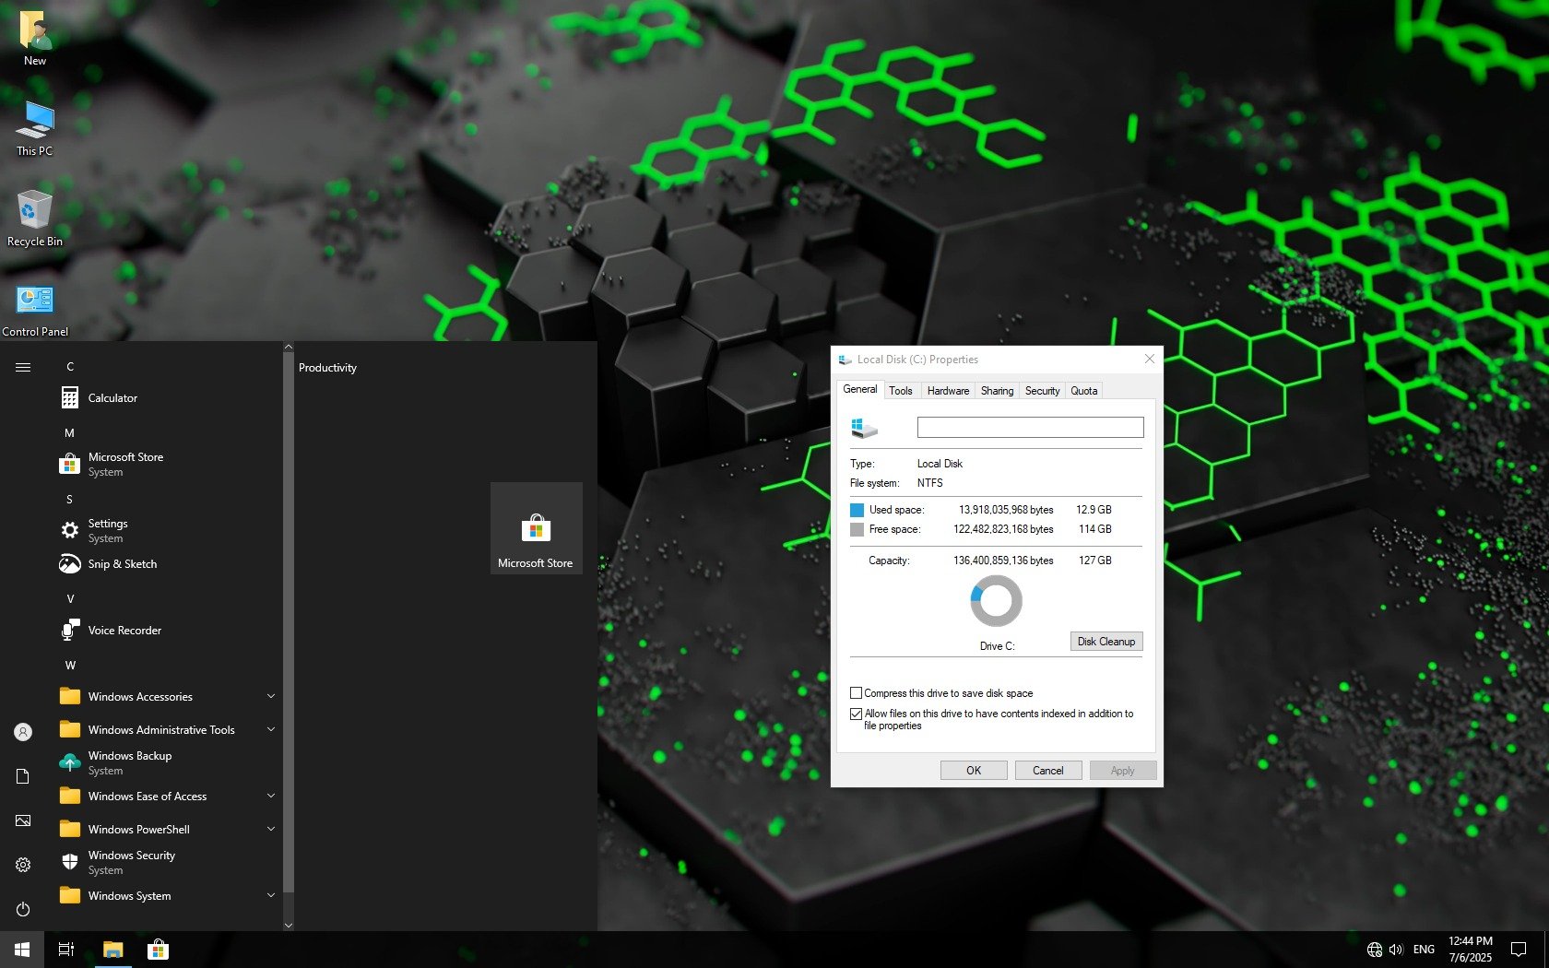The width and height of the screenshot is (1549, 968).
Task: Click the drive label text field
Action: [x=1030, y=427]
